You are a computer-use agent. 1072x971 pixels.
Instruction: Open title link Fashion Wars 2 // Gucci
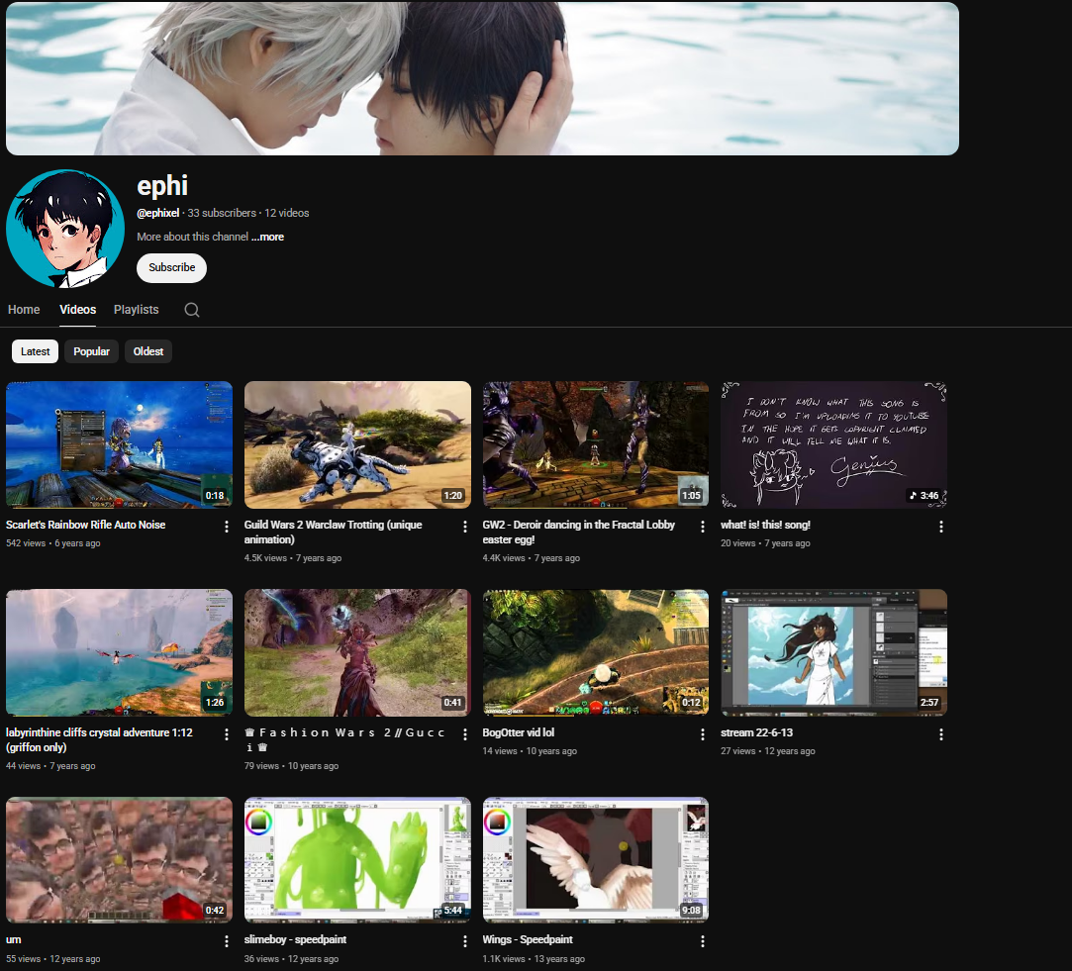[344, 739]
